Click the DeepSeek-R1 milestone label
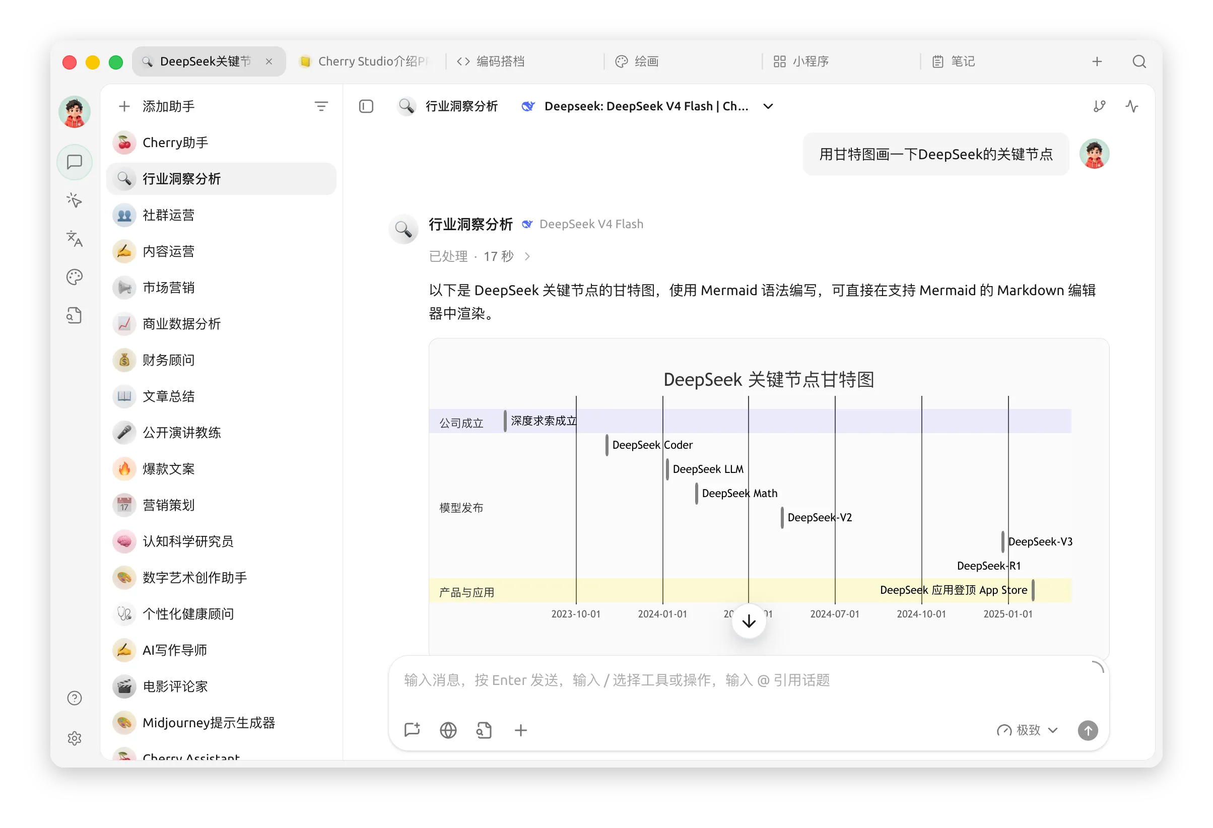This screenshot has height=828, width=1213. tap(988, 566)
